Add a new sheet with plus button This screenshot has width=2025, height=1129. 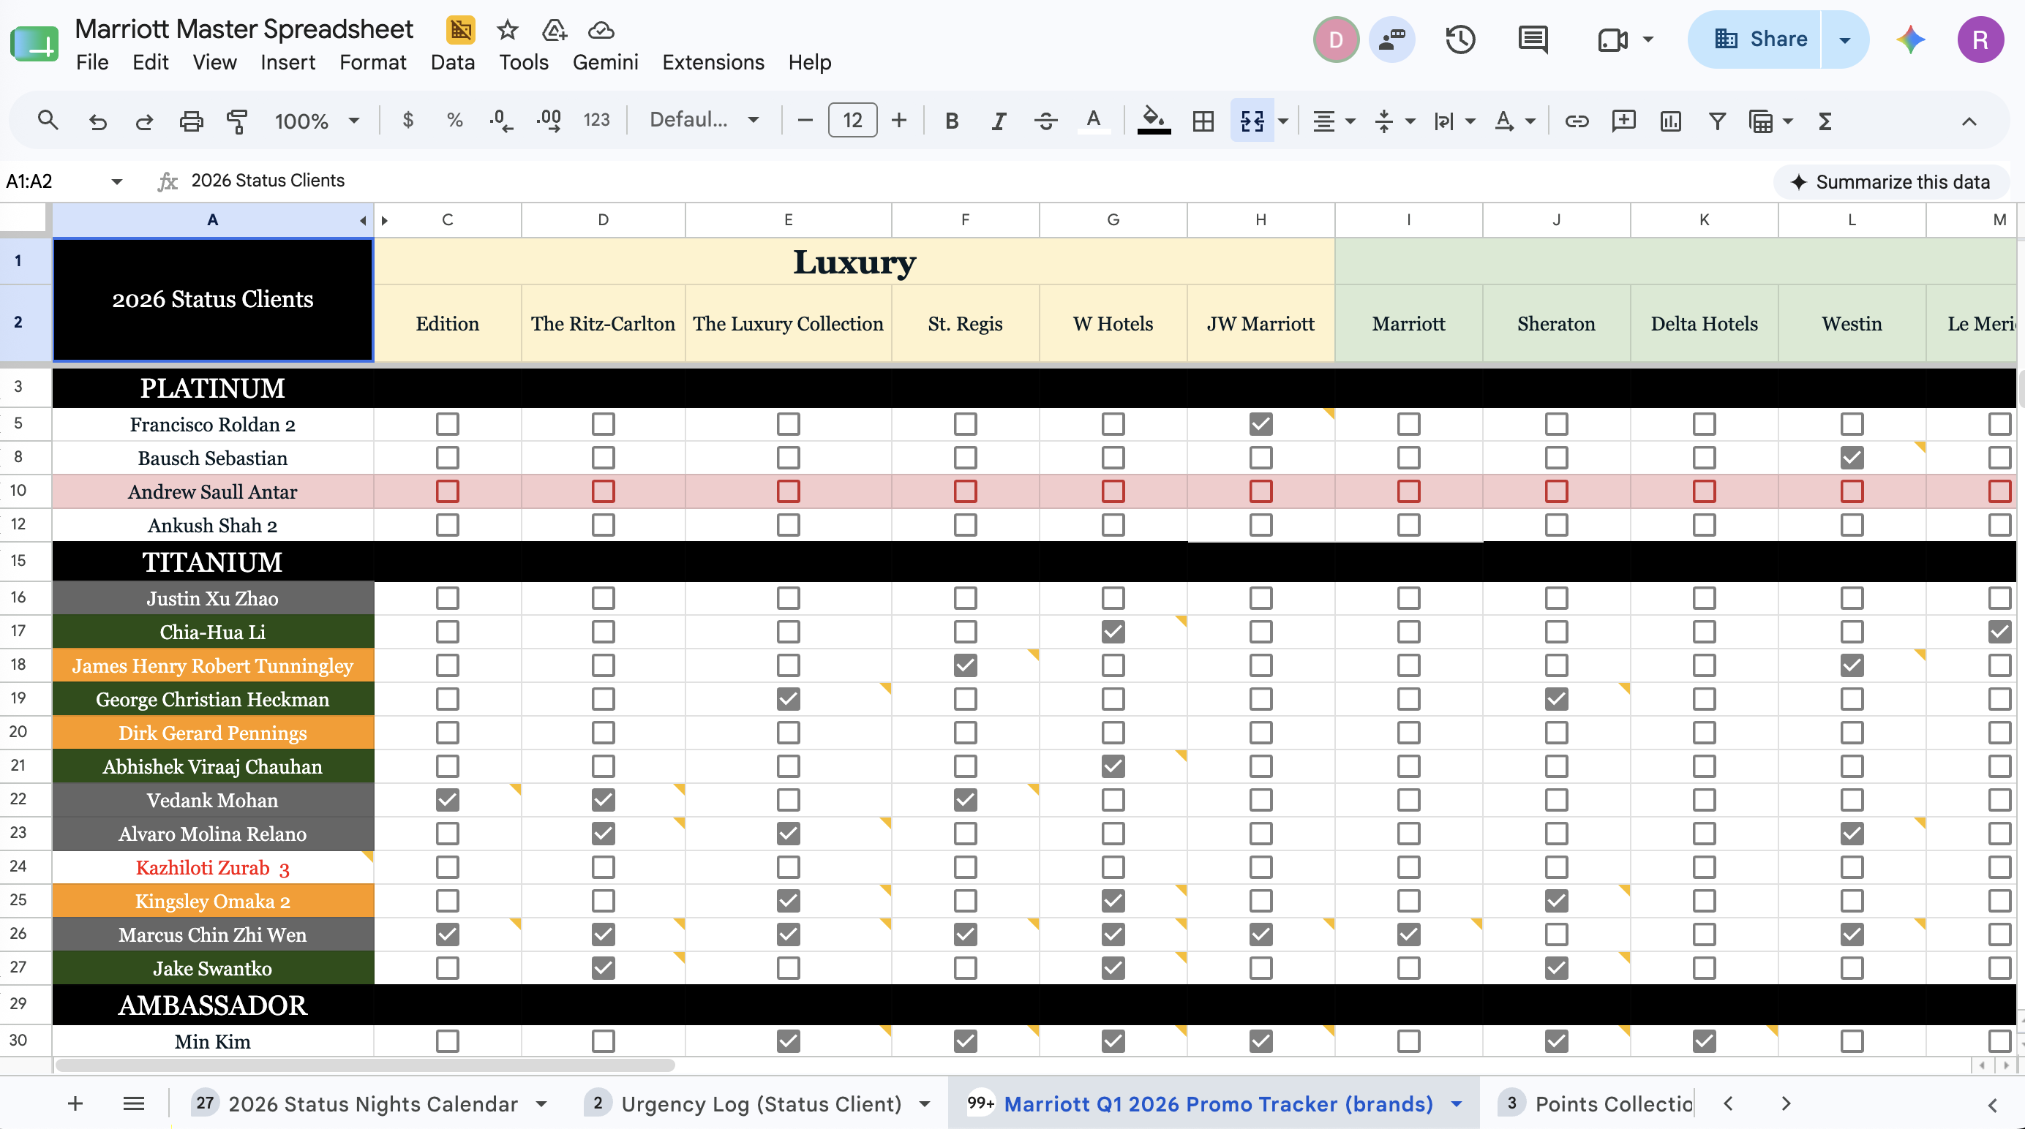click(75, 1104)
